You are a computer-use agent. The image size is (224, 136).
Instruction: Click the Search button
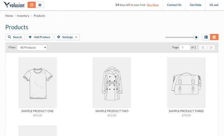[x=15, y=37]
